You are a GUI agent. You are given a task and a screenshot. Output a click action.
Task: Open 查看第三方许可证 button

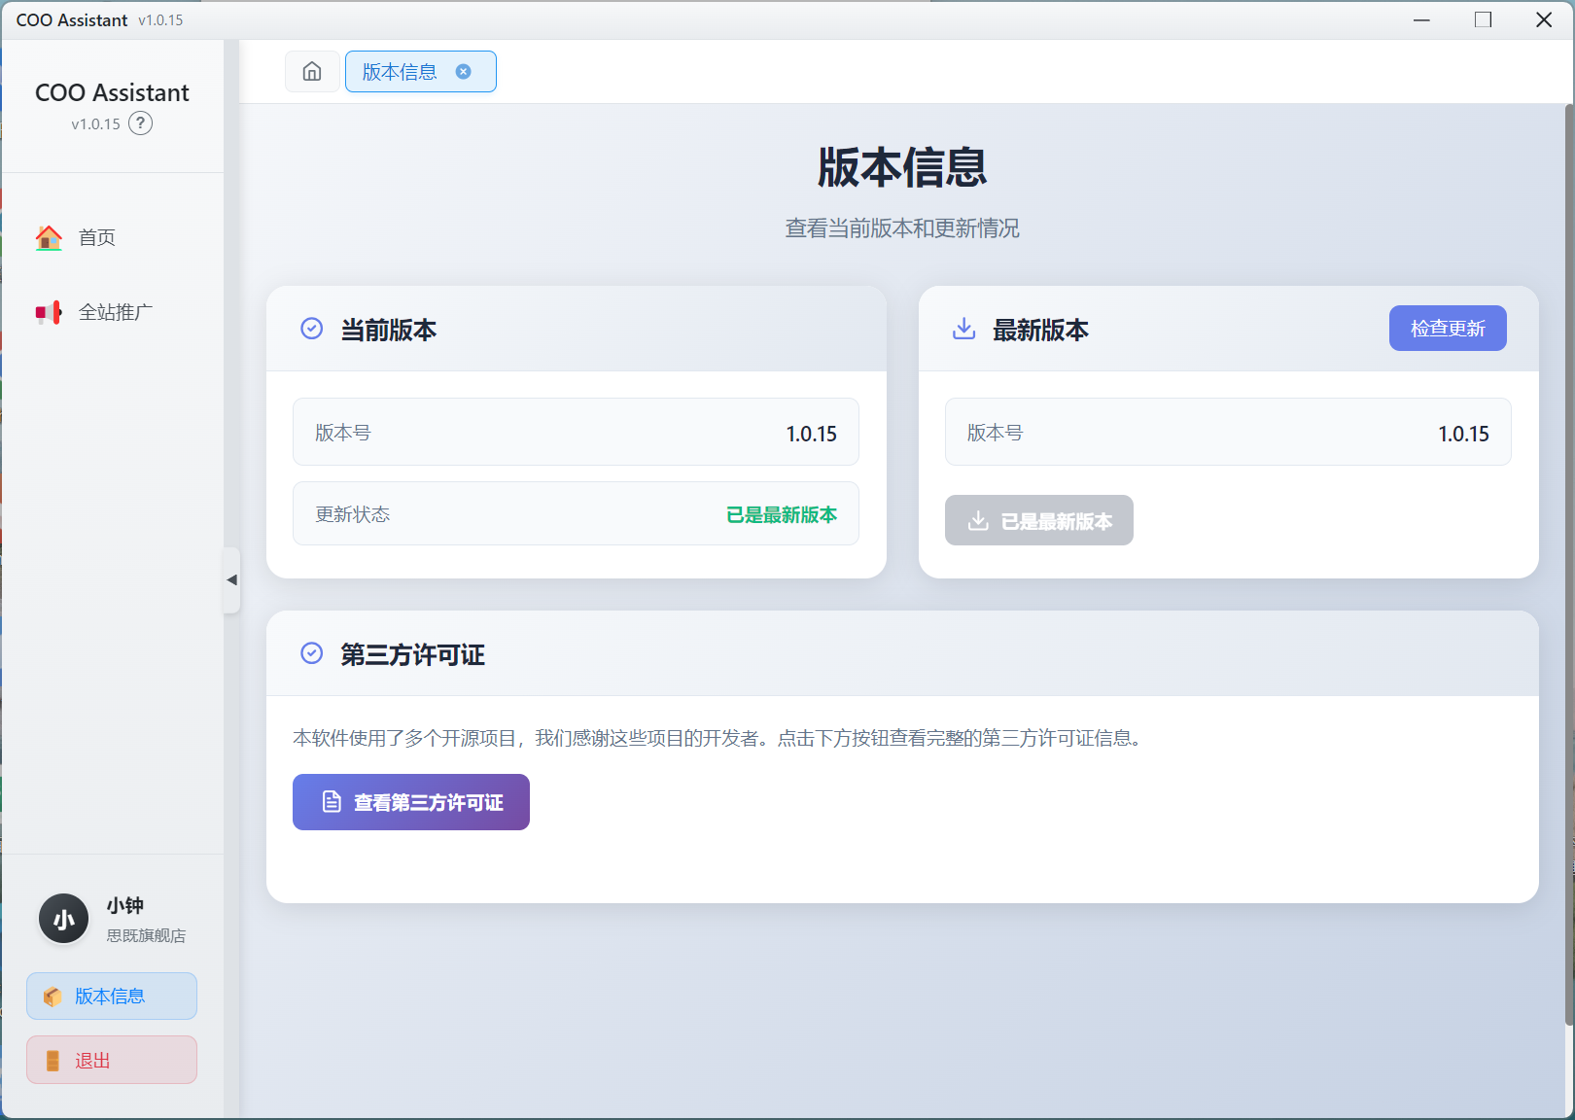[x=411, y=802]
